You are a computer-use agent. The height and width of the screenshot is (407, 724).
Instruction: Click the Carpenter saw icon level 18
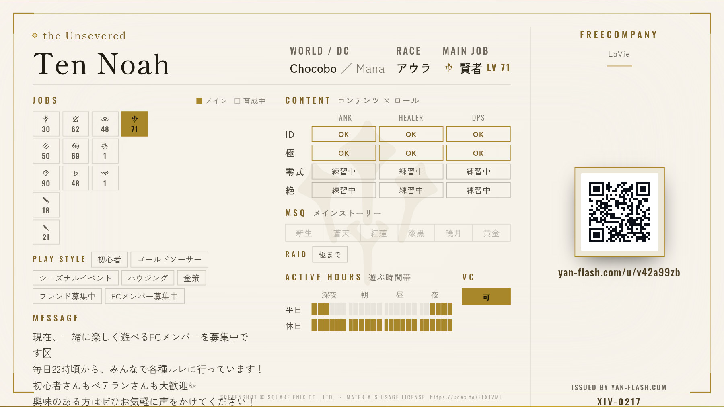(x=46, y=205)
